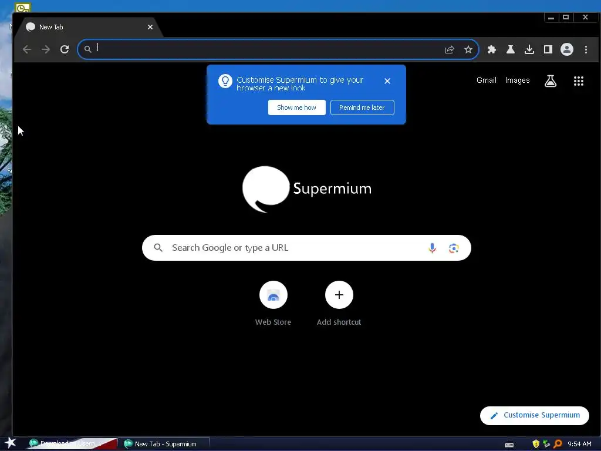
Task: Open the three-dot browser menu
Action: pos(586,49)
